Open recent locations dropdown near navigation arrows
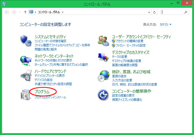 click(20, 12)
